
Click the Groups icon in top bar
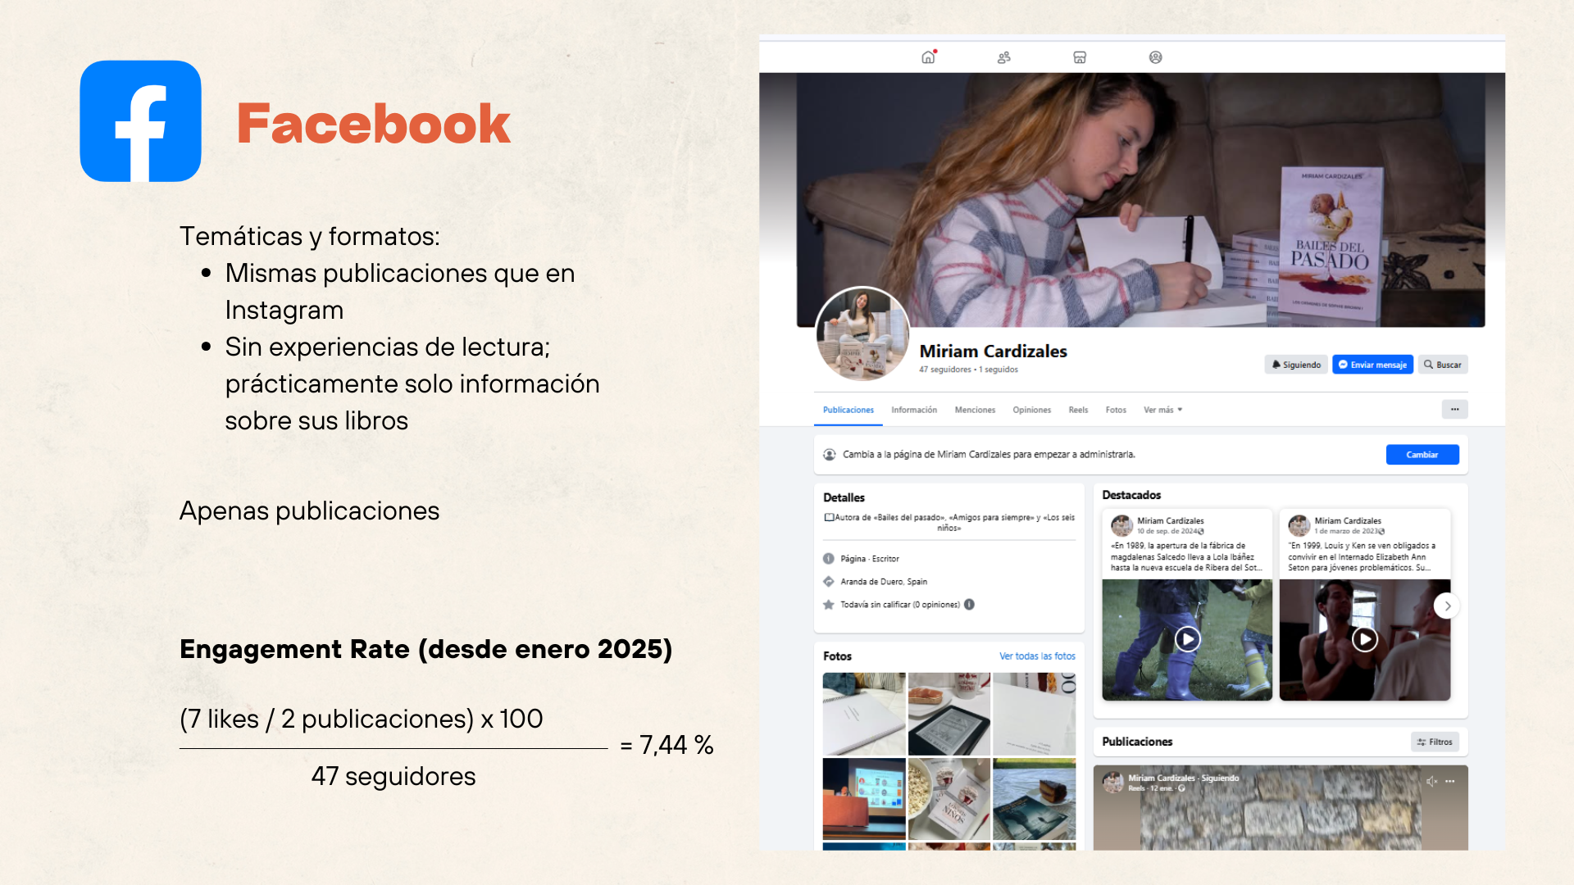point(1155,57)
